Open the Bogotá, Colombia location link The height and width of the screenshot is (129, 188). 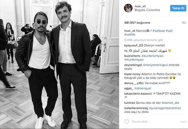pyautogui.click(x=147, y=10)
